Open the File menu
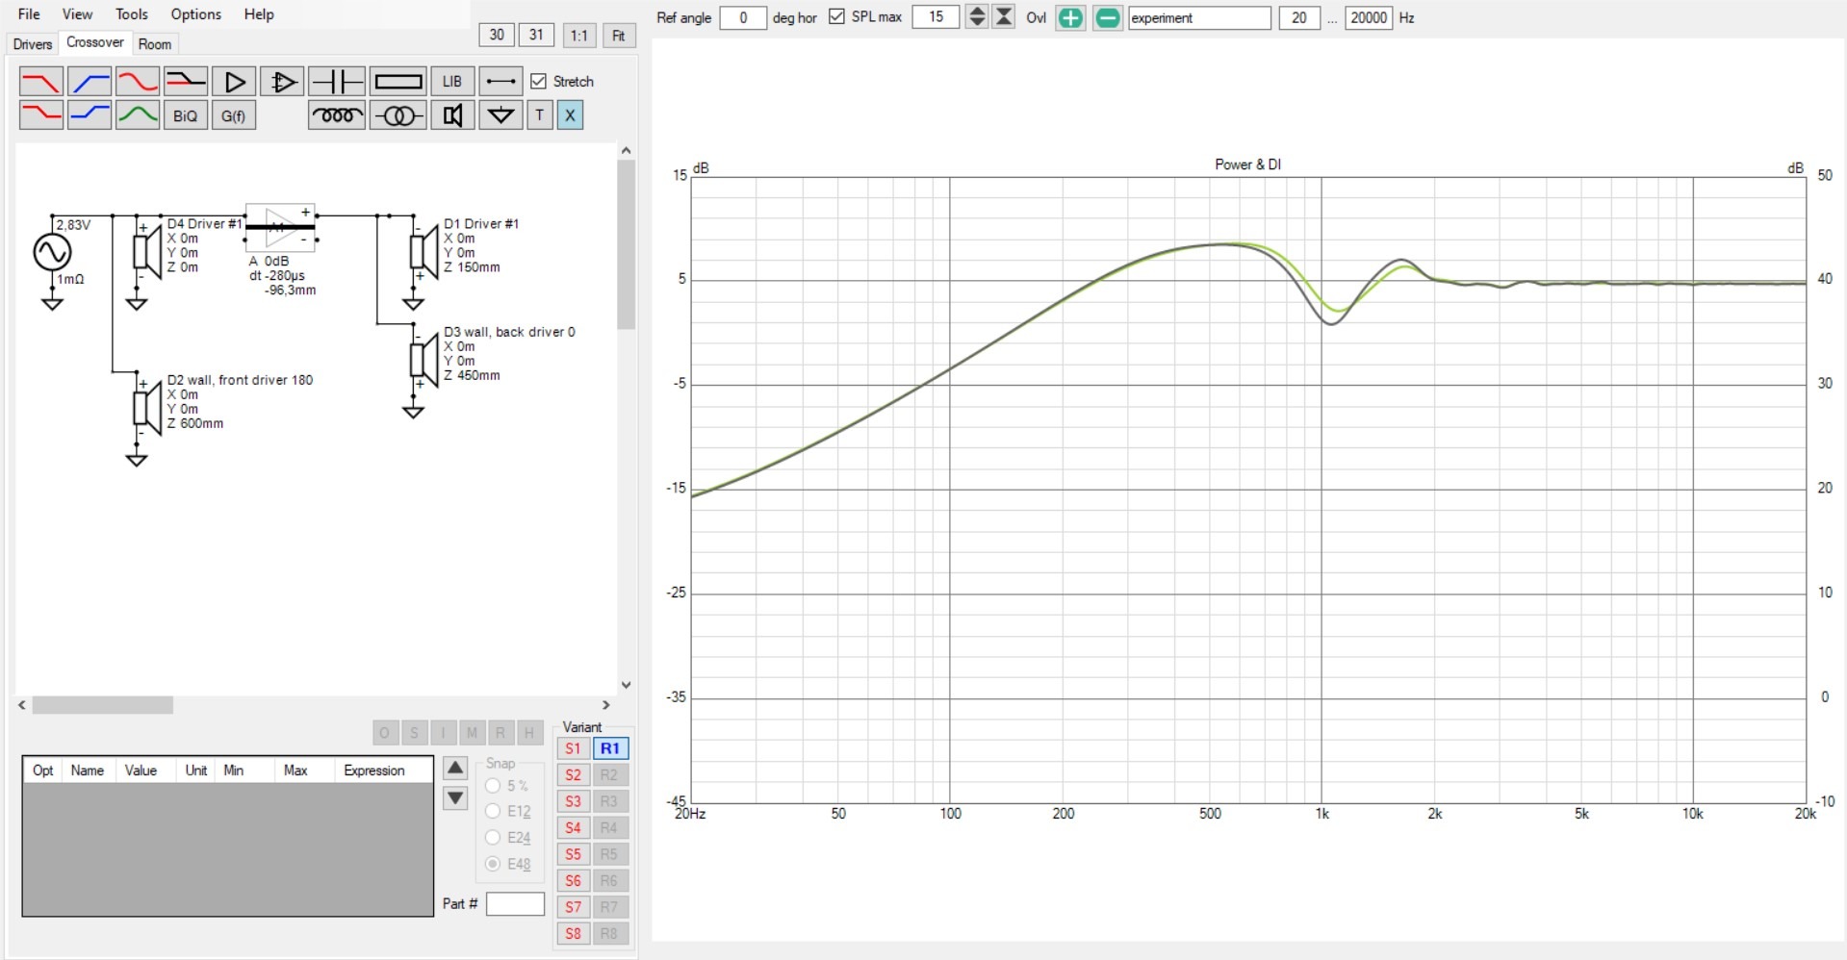This screenshot has height=960, width=1847. tap(29, 14)
